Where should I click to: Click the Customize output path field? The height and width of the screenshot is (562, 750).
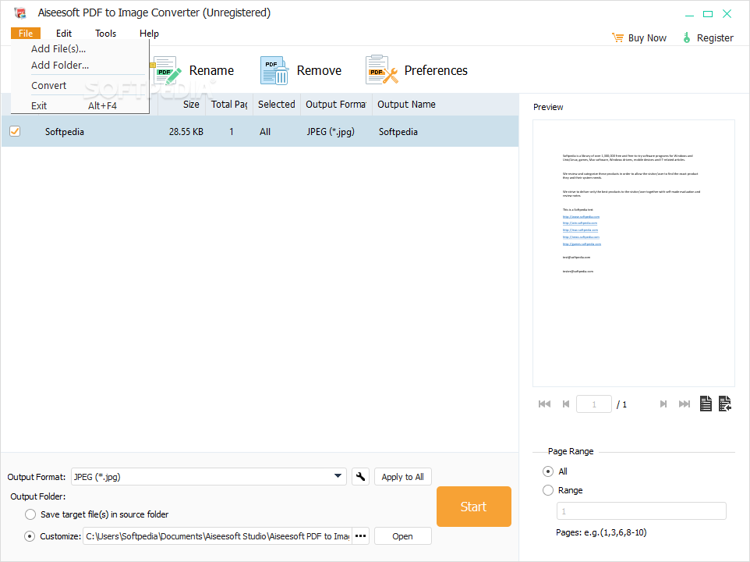(x=218, y=536)
